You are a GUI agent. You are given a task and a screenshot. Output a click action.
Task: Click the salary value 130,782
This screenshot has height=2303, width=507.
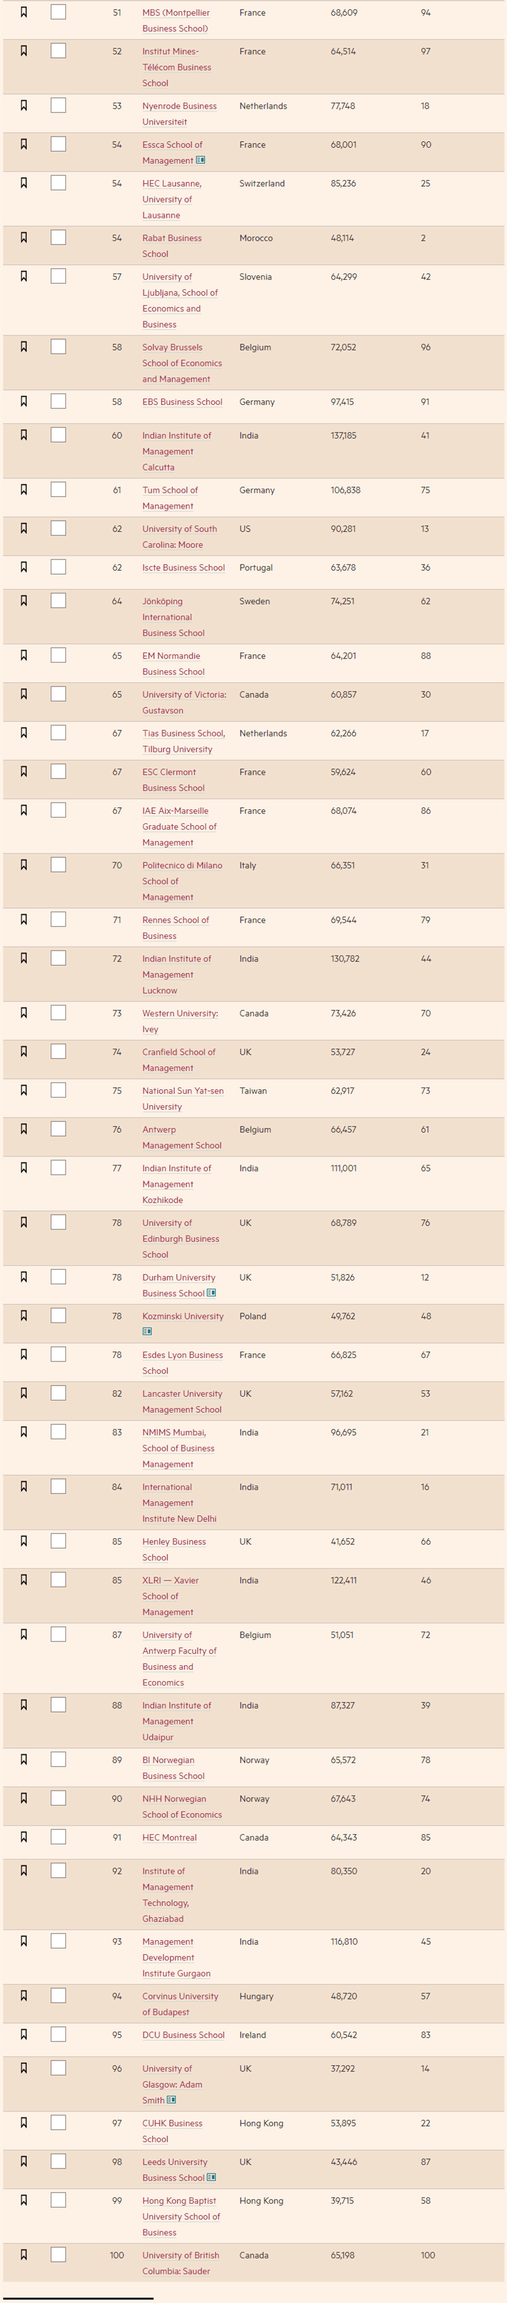click(345, 958)
